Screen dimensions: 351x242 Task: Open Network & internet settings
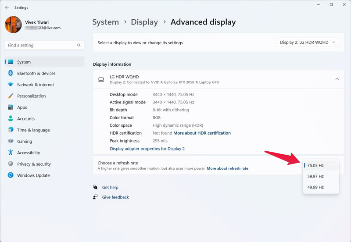45,85
